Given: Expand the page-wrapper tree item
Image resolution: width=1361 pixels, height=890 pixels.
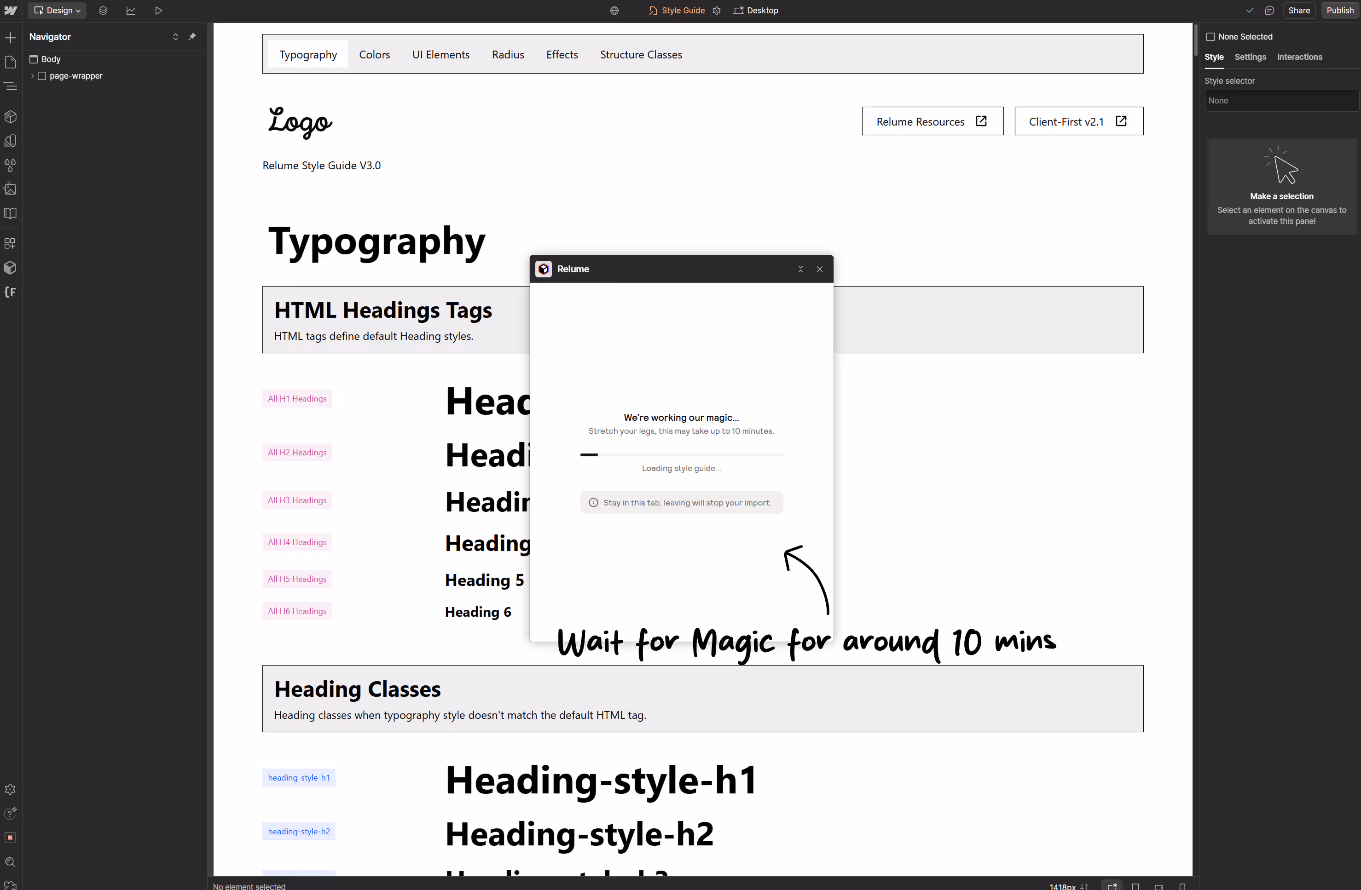Looking at the screenshot, I should (32, 75).
